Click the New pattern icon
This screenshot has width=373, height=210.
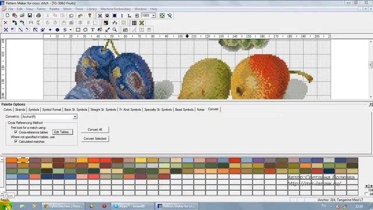tap(8, 16)
